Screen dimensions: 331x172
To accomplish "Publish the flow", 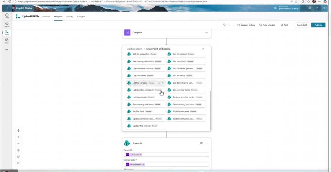I will pos(318,25).
